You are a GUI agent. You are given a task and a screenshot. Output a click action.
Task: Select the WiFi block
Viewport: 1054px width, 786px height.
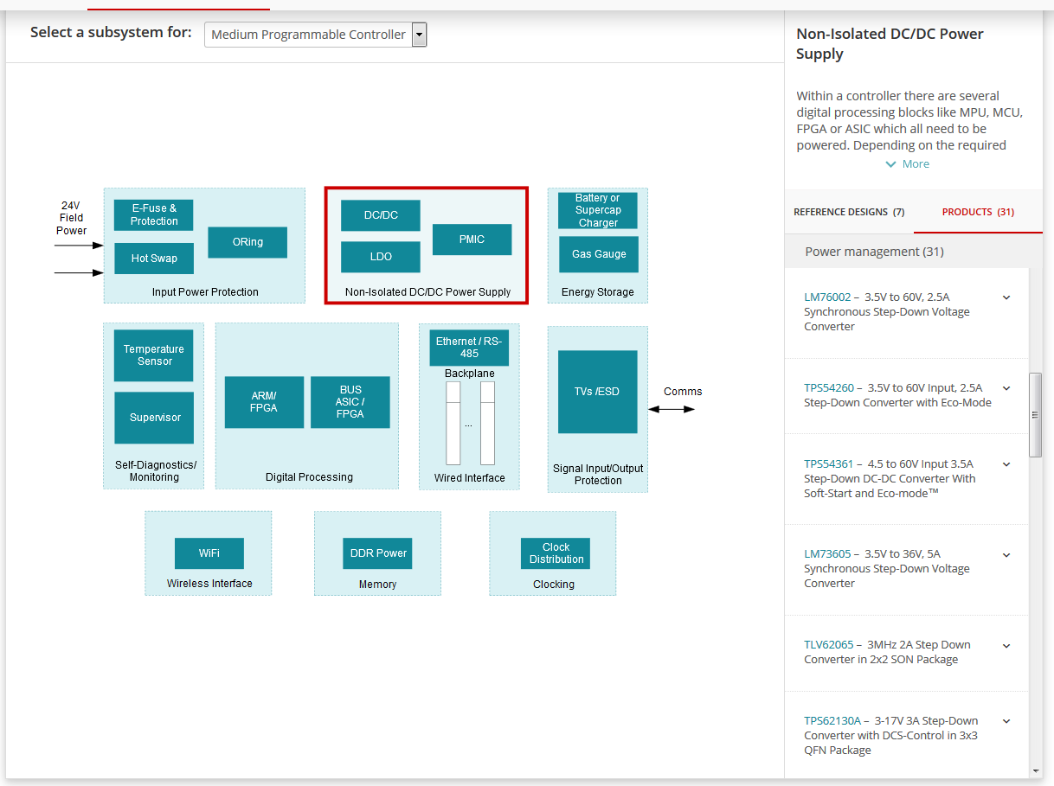[x=209, y=553]
